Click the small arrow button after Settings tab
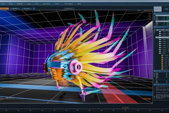Viewport: 169px width, 113px height. click(x=34, y=8)
